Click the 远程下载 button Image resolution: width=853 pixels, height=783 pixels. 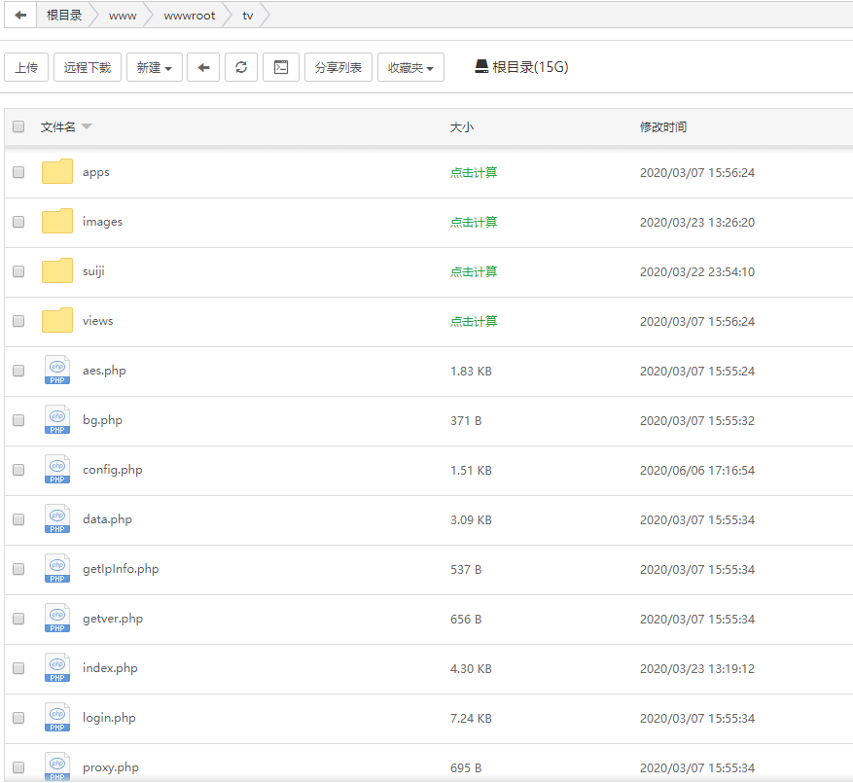click(x=87, y=67)
